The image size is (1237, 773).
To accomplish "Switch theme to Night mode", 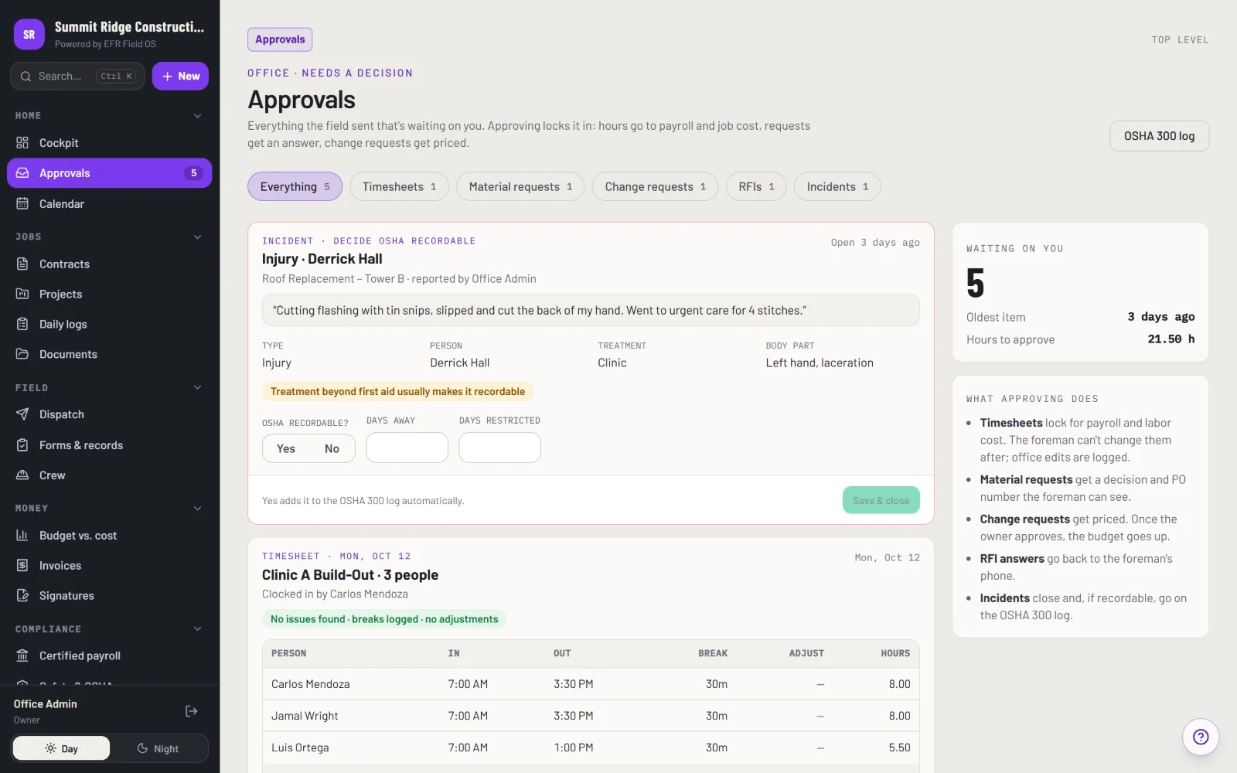I will click(x=158, y=748).
